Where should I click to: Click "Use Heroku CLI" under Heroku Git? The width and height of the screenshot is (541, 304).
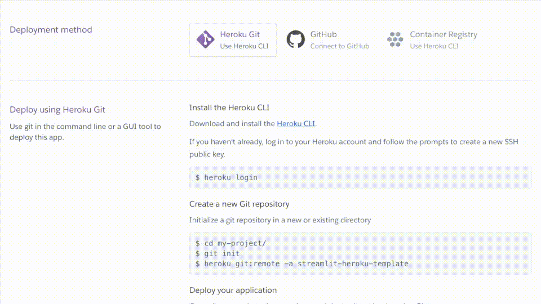click(244, 46)
